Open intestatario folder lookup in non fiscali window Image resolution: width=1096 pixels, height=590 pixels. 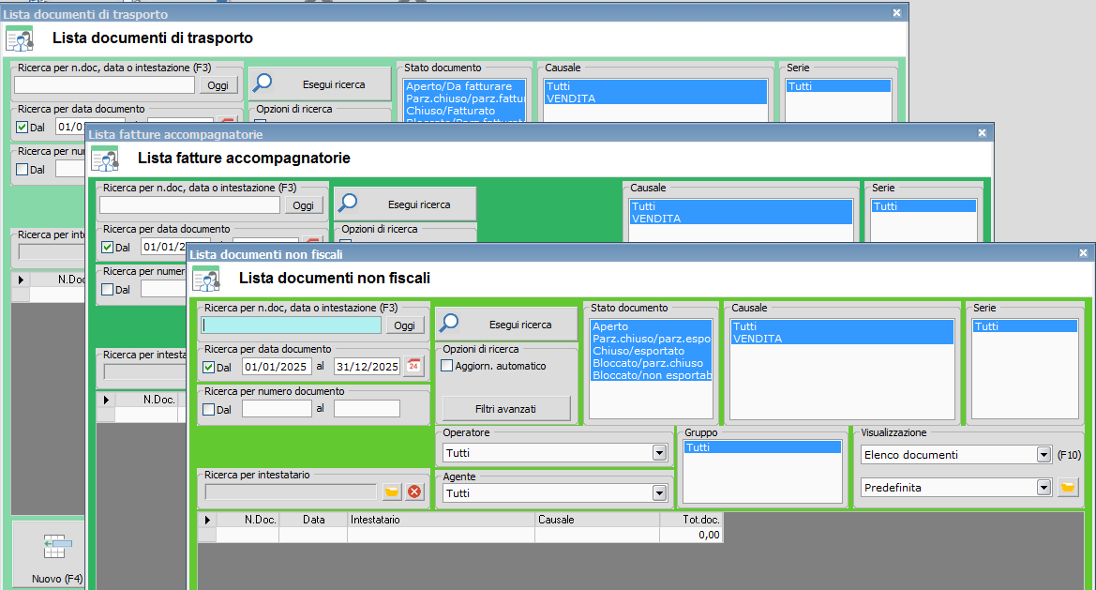(392, 492)
